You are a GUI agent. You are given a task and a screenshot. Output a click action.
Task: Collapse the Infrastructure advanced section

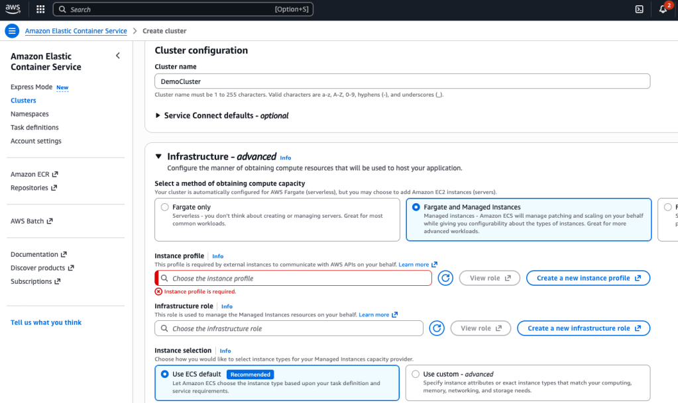tap(158, 157)
